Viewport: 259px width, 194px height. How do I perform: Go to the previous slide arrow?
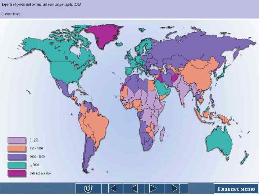134,188
